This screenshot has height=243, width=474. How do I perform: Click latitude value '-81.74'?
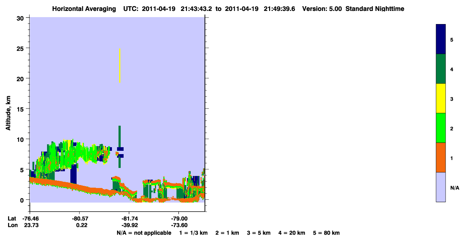(x=129, y=218)
